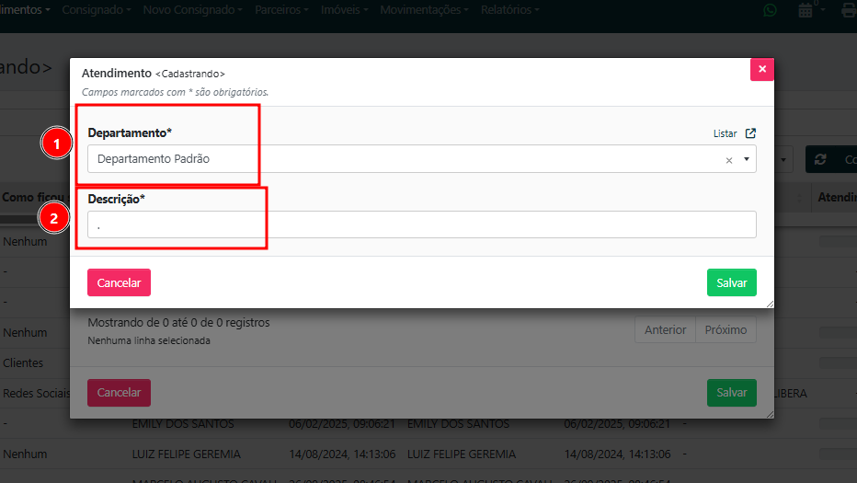Grab the Atendimento dialog resize handle
This screenshot has width=857, height=483.
click(769, 303)
